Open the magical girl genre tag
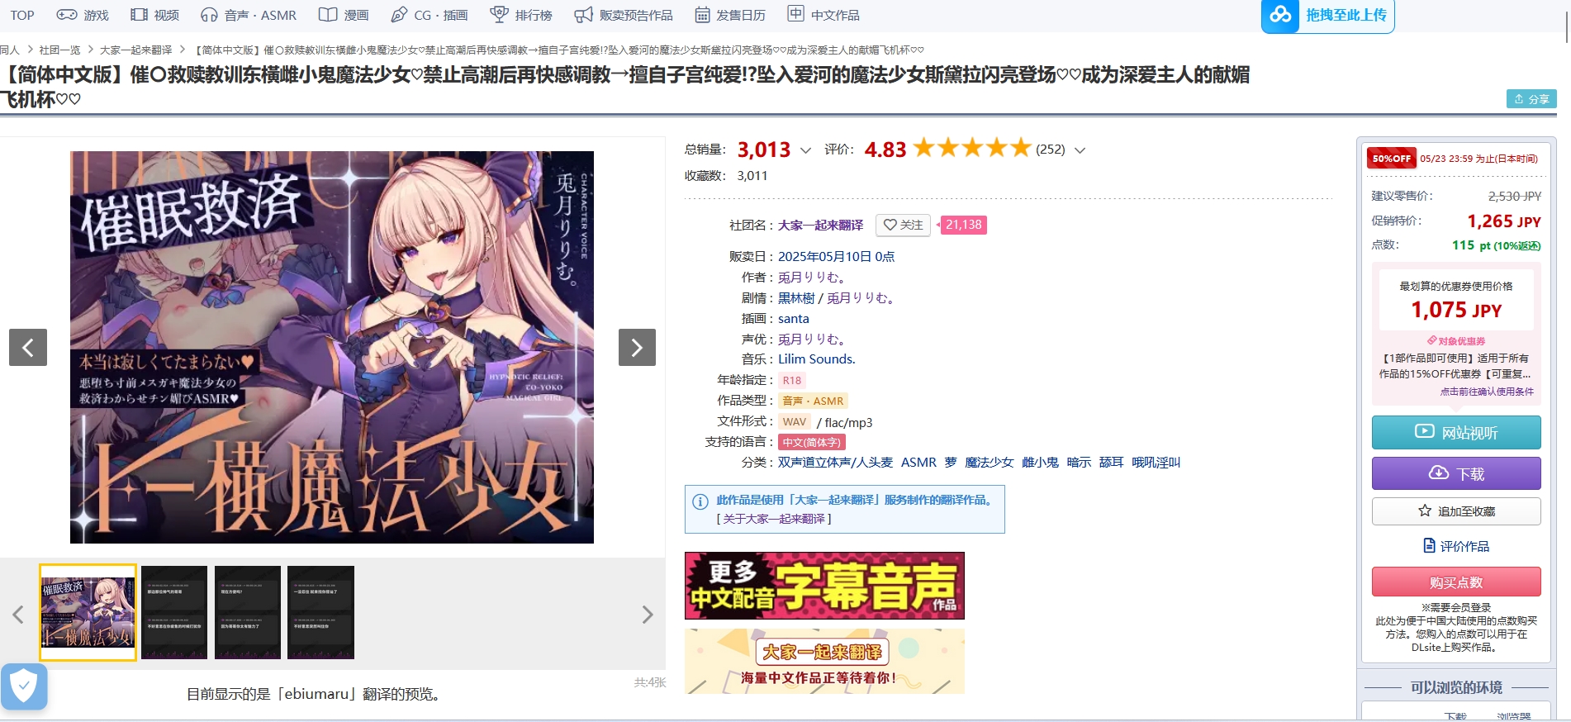This screenshot has width=1571, height=722. pos(989,463)
